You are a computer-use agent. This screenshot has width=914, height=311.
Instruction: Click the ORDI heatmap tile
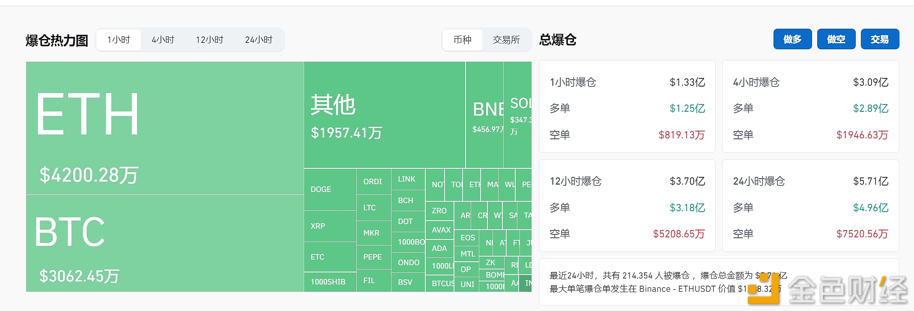373,182
